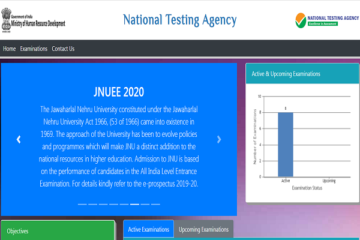Open the Contact Us page
Screen dimensions: 360x240
[63, 49]
